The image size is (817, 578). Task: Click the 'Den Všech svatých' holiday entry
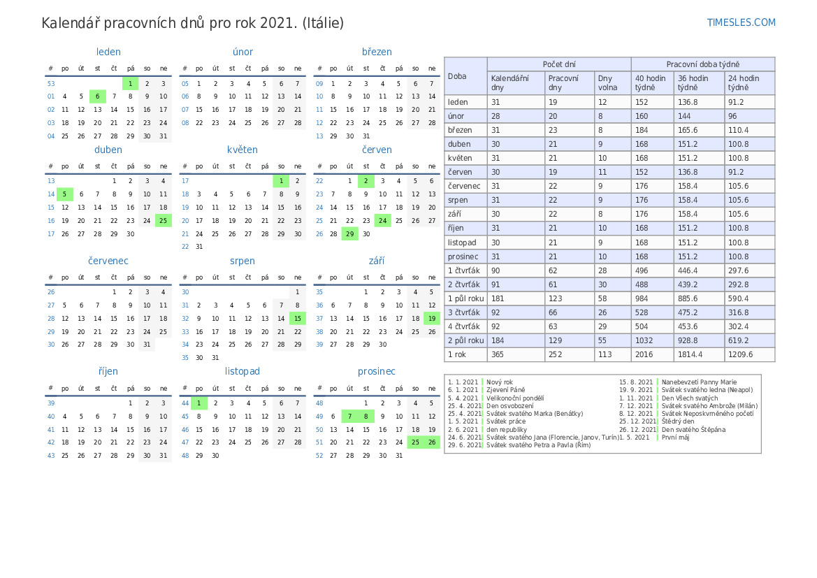[689, 398]
